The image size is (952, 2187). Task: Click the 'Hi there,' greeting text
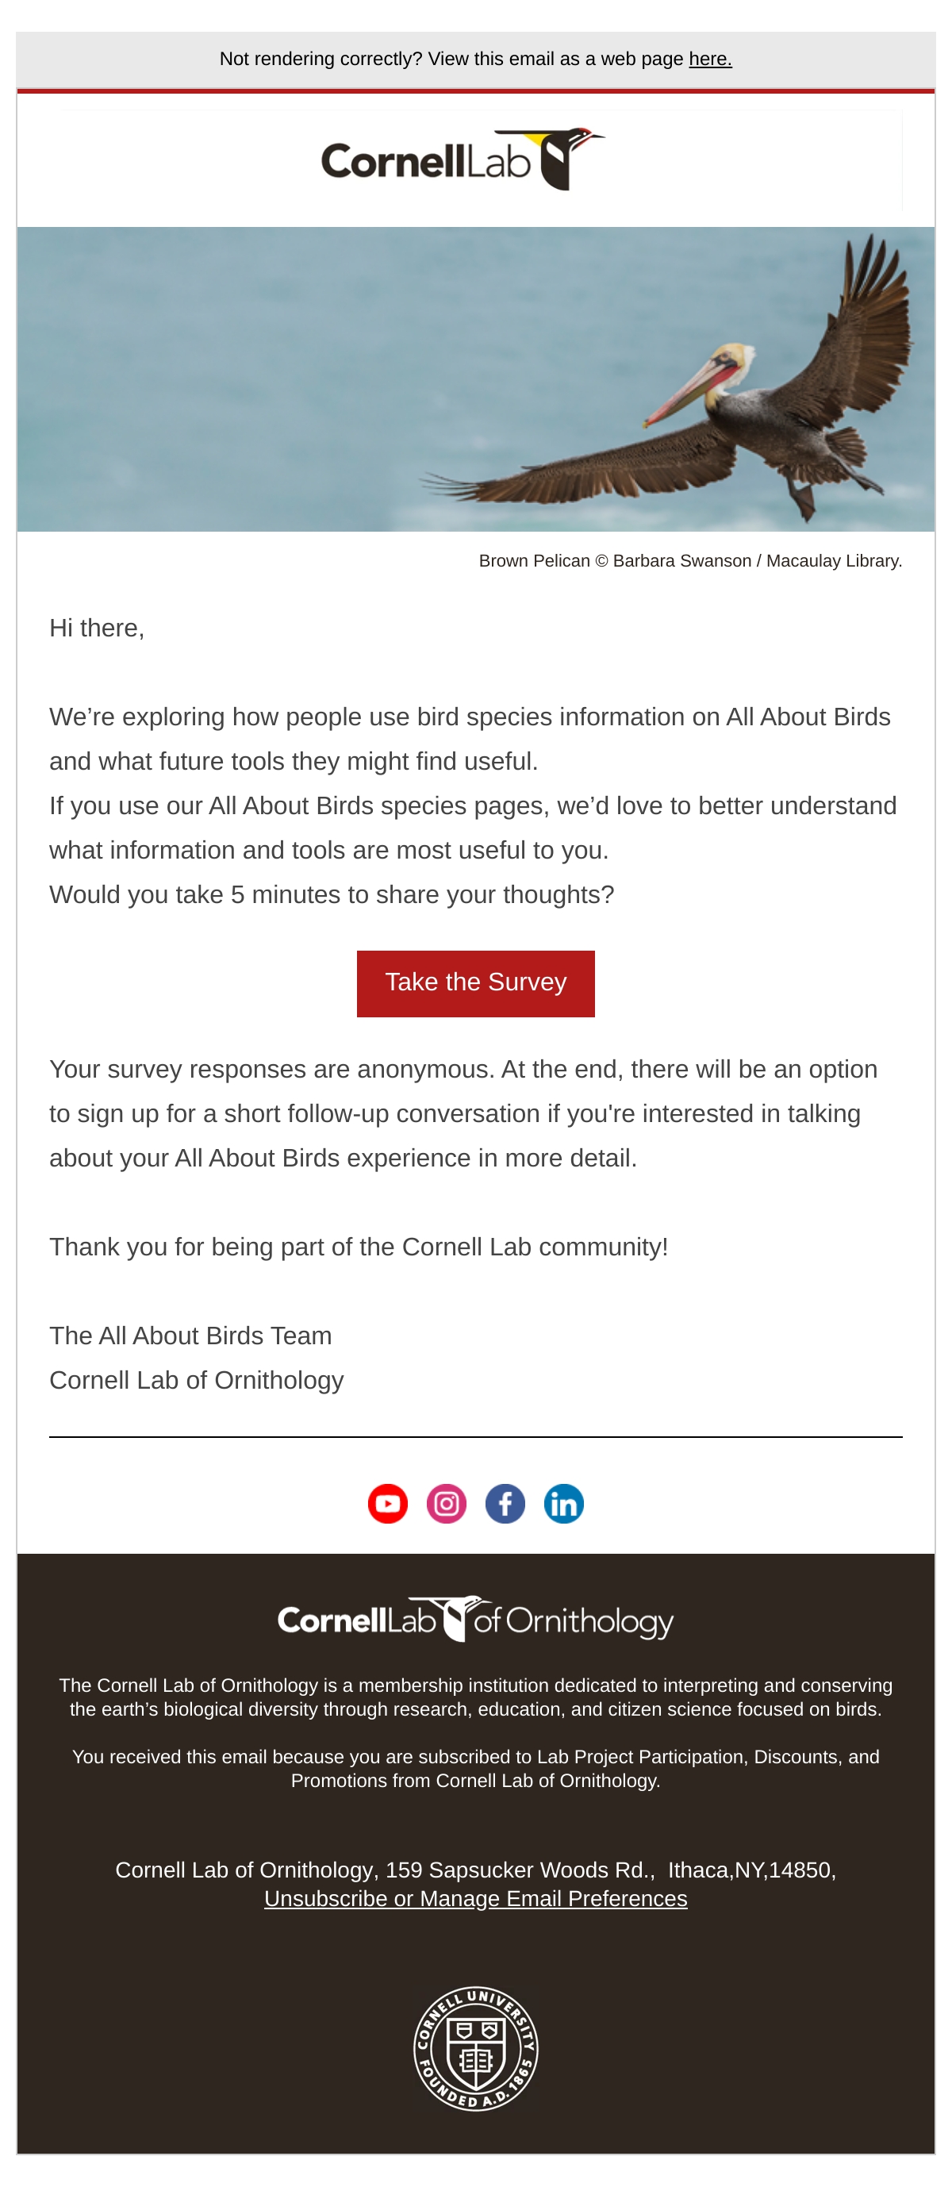97,628
